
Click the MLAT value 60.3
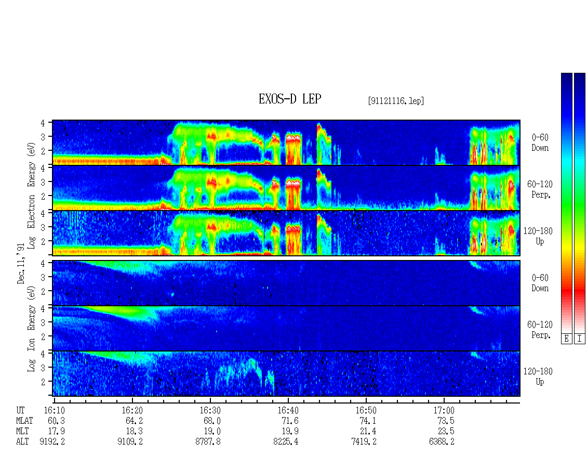(x=56, y=421)
